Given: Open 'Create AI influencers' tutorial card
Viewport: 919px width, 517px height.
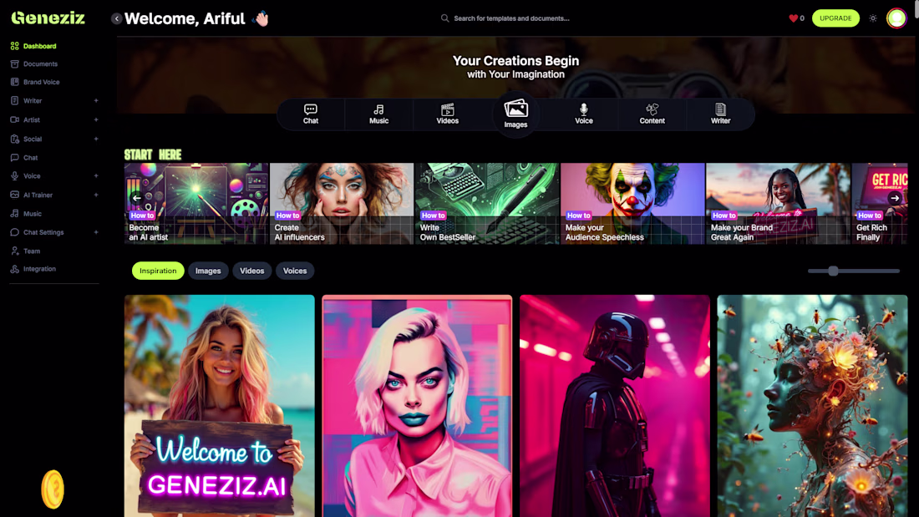Looking at the screenshot, I should click(342, 204).
